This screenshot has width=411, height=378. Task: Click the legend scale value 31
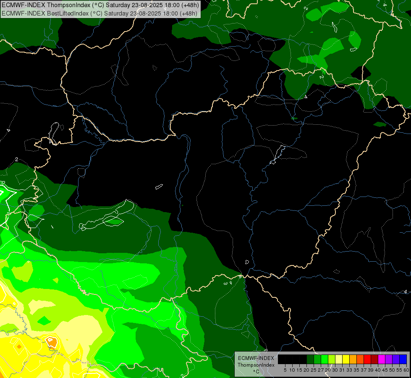coord(342,370)
